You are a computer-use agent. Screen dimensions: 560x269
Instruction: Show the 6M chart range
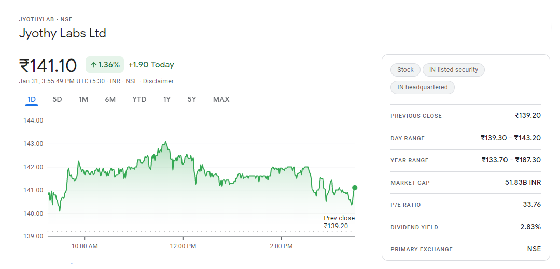pos(110,99)
